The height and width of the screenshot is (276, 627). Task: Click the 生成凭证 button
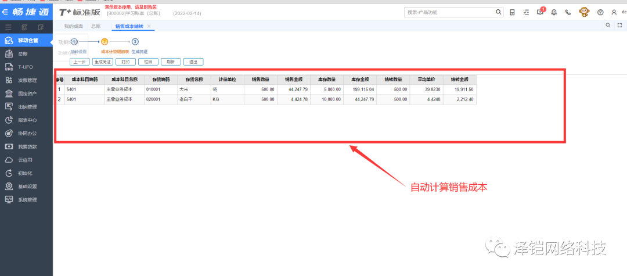pyautogui.click(x=103, y=62)
